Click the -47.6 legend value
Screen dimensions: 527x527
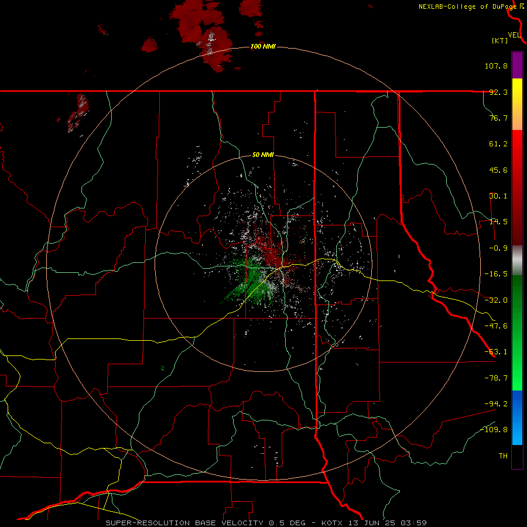(x=496, y=326)
